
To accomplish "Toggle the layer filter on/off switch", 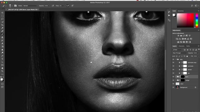I will [x=199, y=49].
